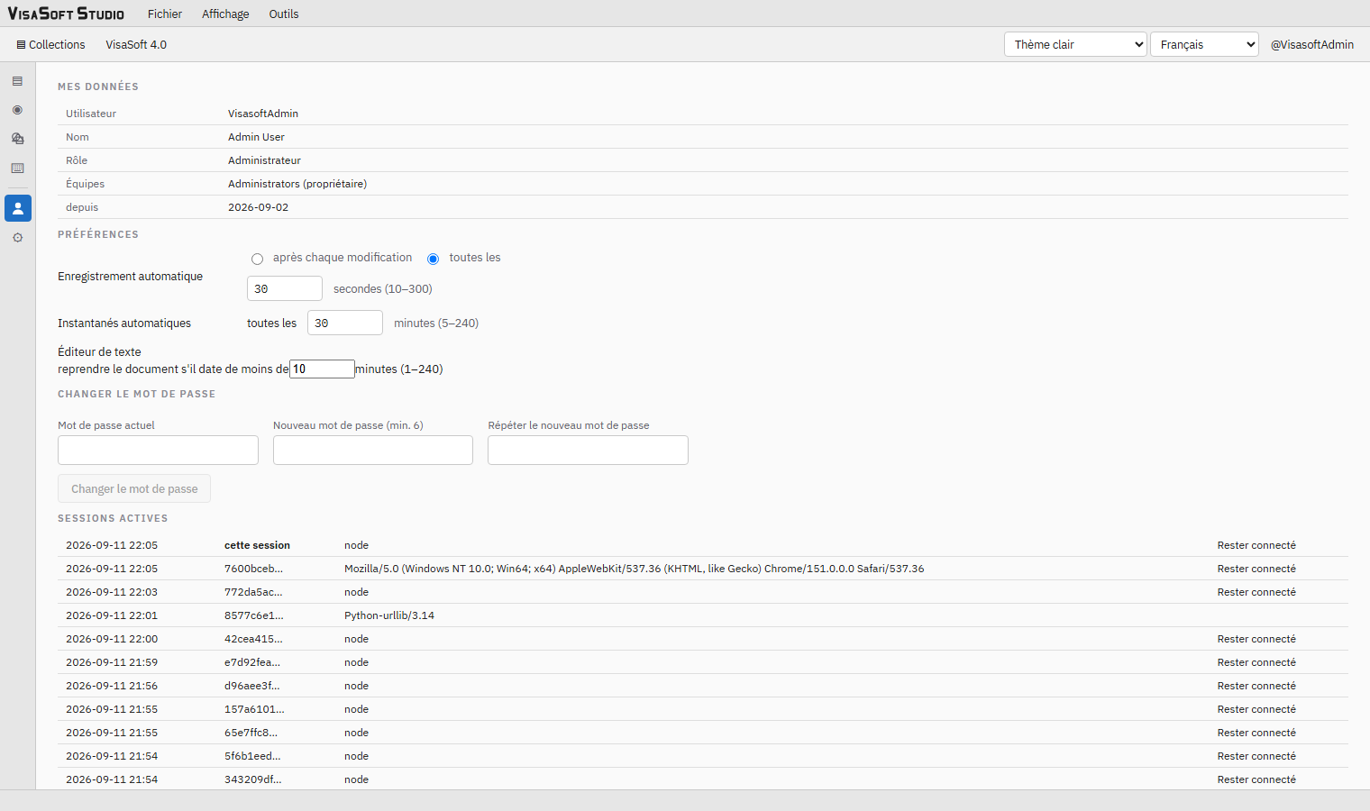
Task: Keep session 157a6101 connected
Action: tap(1256, 709)
